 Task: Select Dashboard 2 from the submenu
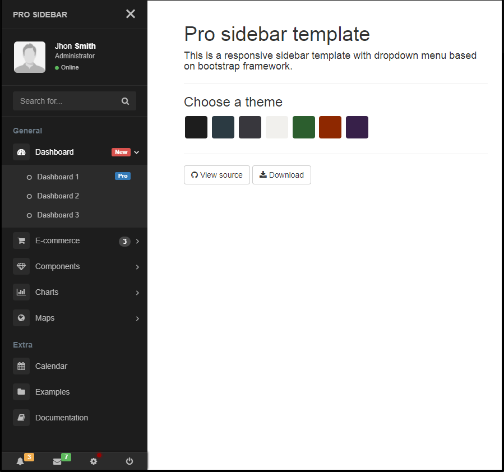click(58, 196)
